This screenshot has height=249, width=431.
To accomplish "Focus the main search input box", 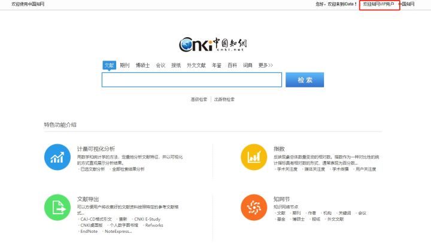I will pos(192,80).
